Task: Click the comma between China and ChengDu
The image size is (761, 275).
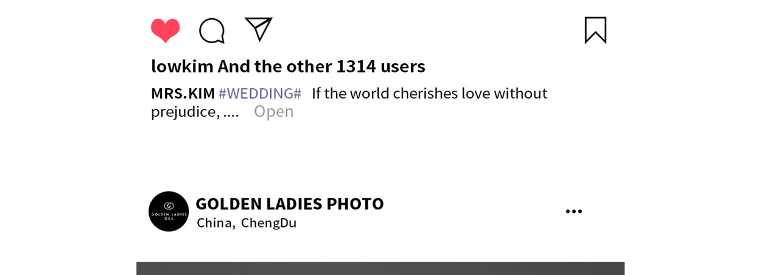Action: point(234,226)
